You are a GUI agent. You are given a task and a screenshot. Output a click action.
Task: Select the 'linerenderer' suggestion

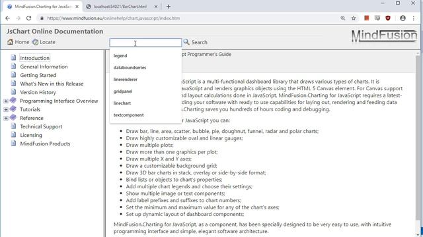145,79
